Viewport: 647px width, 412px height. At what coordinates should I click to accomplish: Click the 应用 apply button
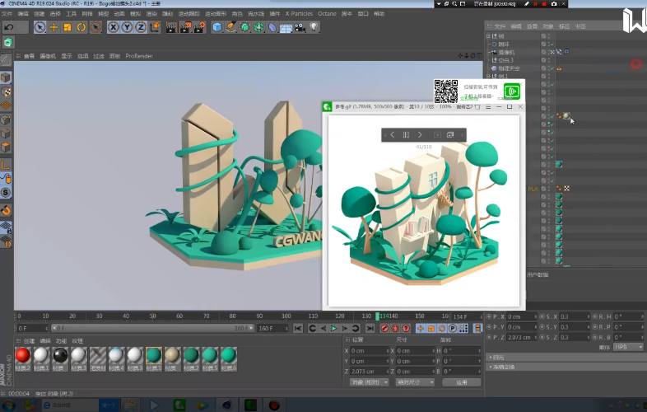[x=461, y=382]
